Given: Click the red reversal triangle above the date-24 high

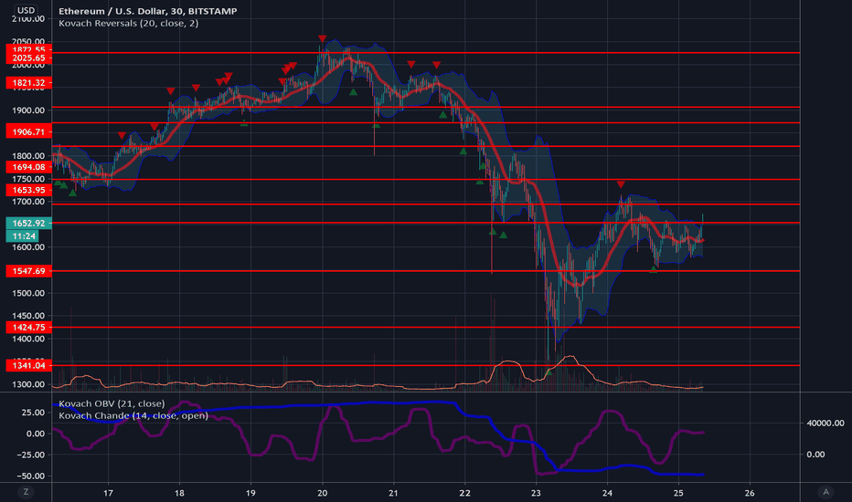Looking at the screenshot, I should [621, 185].
